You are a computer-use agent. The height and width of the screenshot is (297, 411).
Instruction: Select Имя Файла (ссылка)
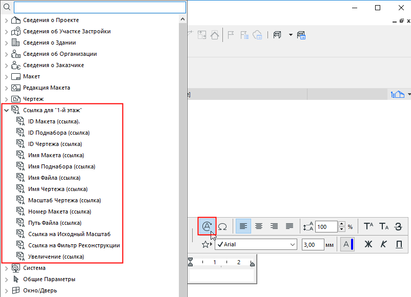[54, 178]
